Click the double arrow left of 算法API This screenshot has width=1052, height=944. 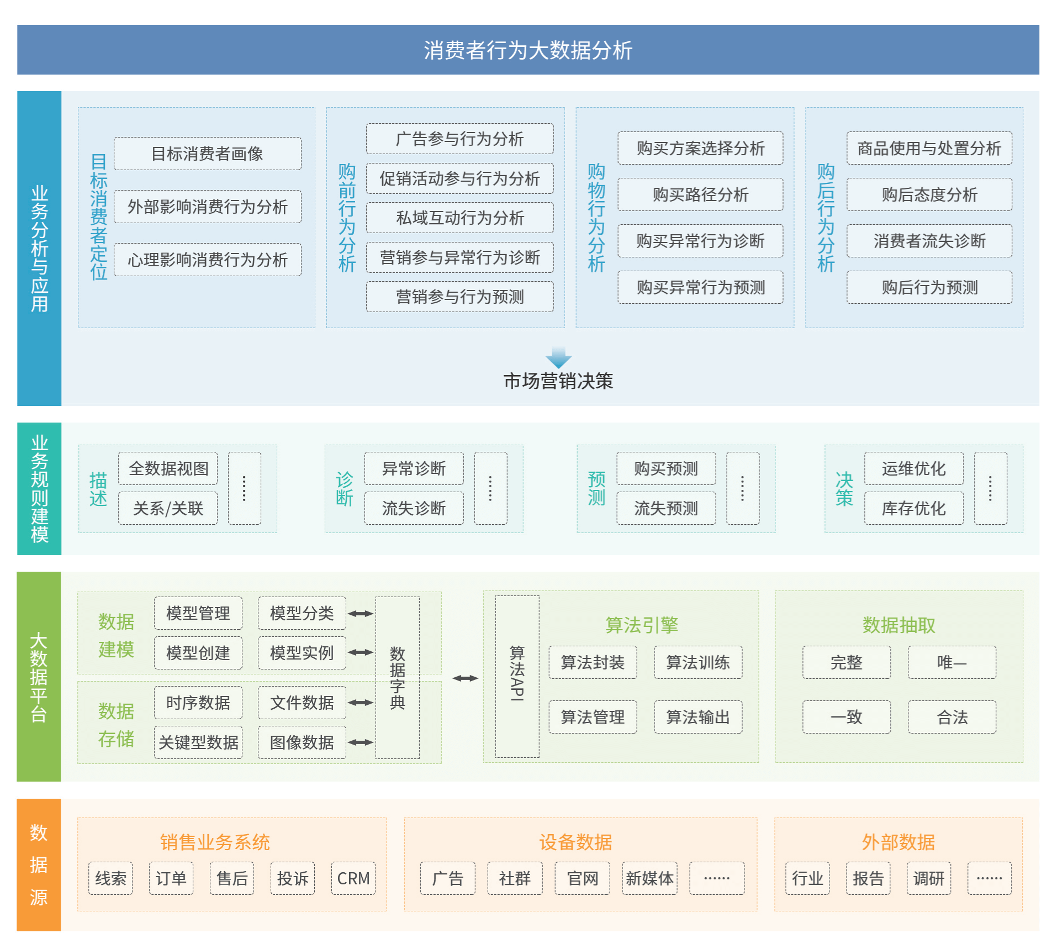pos(465,678)
